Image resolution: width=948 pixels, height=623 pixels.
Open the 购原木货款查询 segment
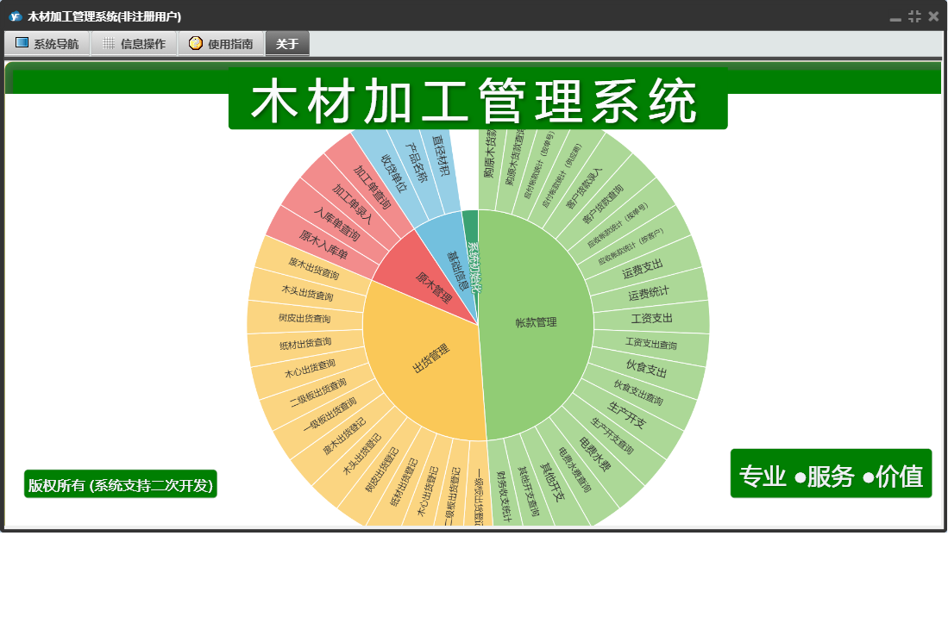(x=516, y=157)
